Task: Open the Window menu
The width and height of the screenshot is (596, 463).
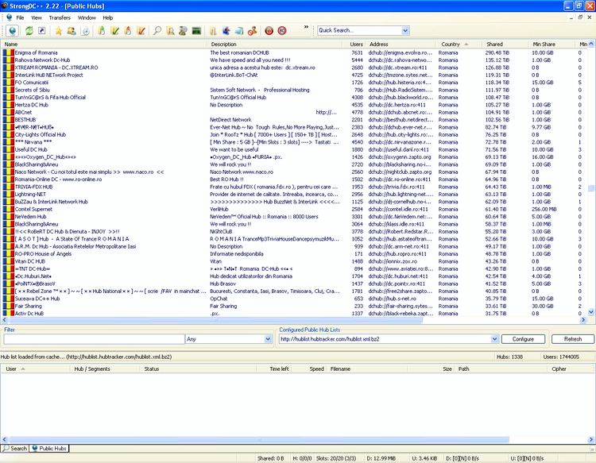Action: coord(87,17)
